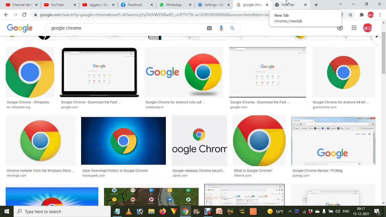Click the site lock icon in the address bar
Screen dimensions: 386x217
click(x=36, y=14)
